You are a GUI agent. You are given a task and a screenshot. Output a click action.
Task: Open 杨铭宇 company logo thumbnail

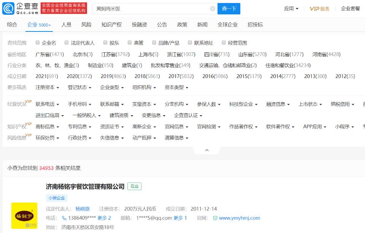point(24,216)
